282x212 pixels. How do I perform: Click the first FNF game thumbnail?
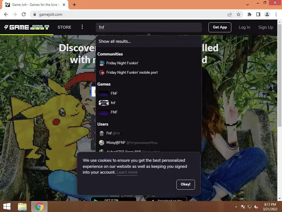[104, 93]
